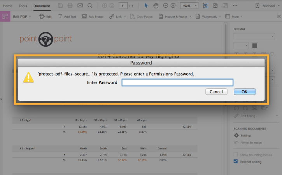Toggle Restrict editing checkbox
282x175 pixels.
(236, 161)
